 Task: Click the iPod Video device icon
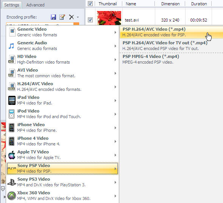[11, 114]
